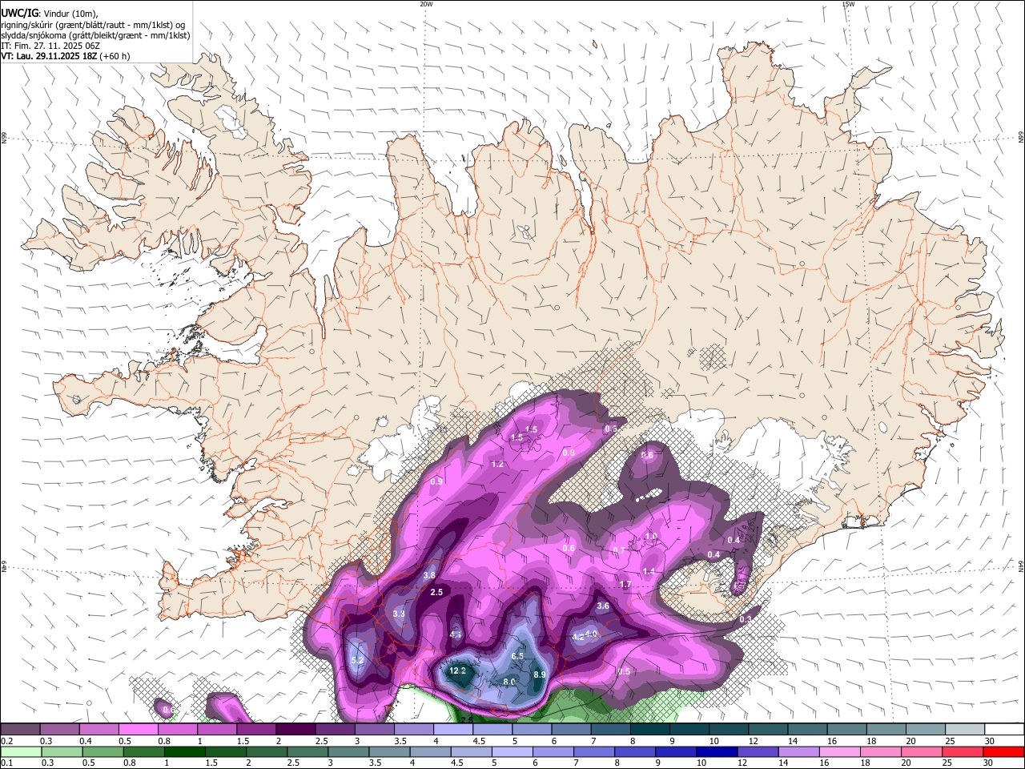This screenshot has height=769, width=1025.
Task: Click the 0.9 map value label
Action: pos(436,481)
